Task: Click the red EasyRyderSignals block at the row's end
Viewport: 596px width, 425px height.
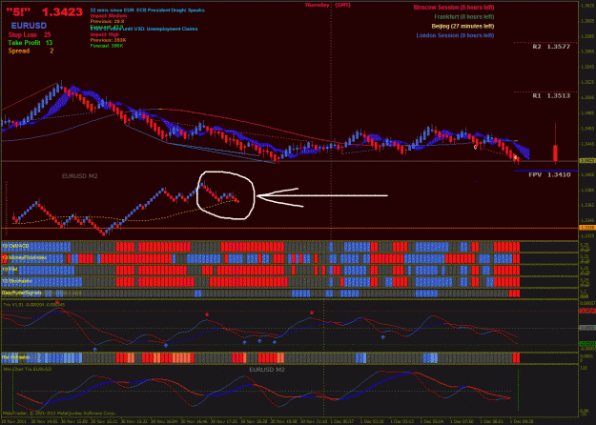Action: click(x=514, y=293)
